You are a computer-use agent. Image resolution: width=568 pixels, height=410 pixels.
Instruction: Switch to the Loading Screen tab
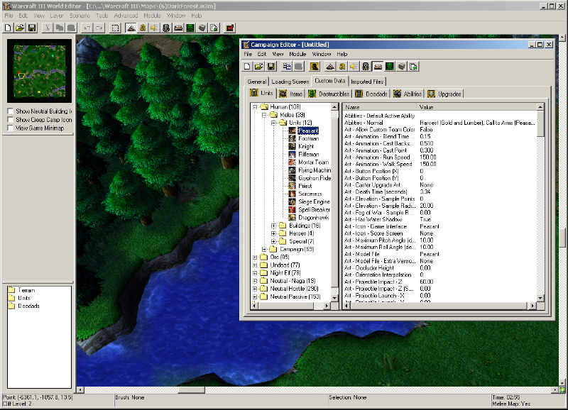[290, 82]
